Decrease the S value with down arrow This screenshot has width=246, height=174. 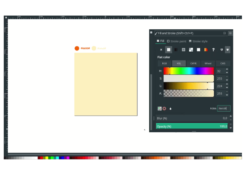(x=227, y=80)
